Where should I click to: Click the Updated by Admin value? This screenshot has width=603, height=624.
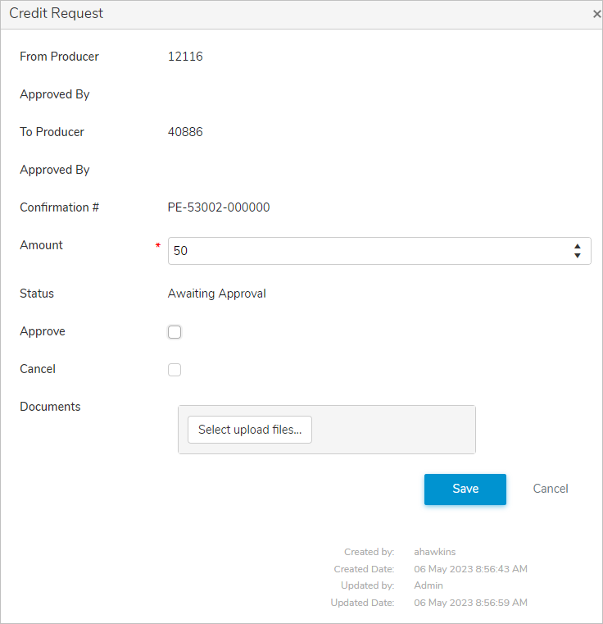[428, 585]
